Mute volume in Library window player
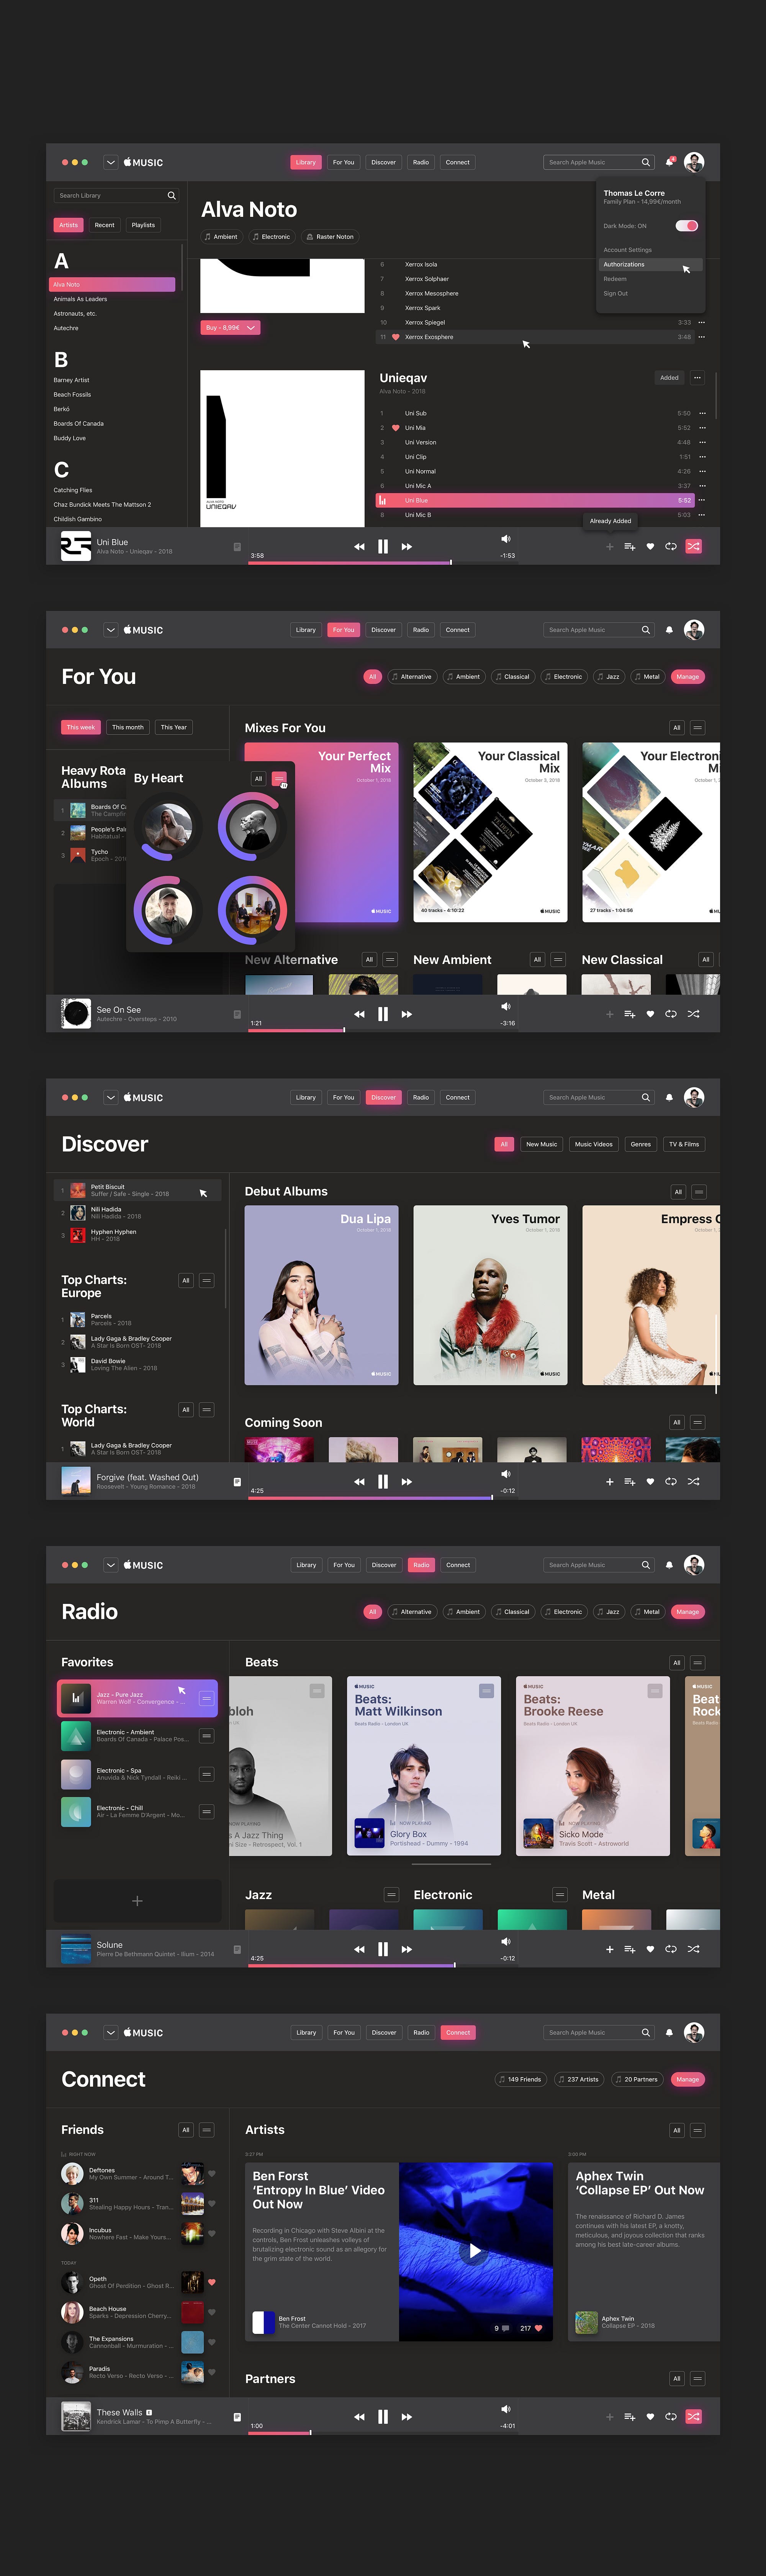This screenshot has width=766, height=2576. [x=505, y=539]
